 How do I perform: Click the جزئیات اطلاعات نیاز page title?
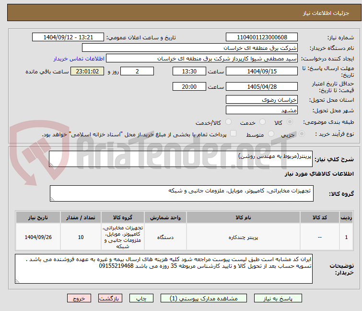(x=326, y=13)
